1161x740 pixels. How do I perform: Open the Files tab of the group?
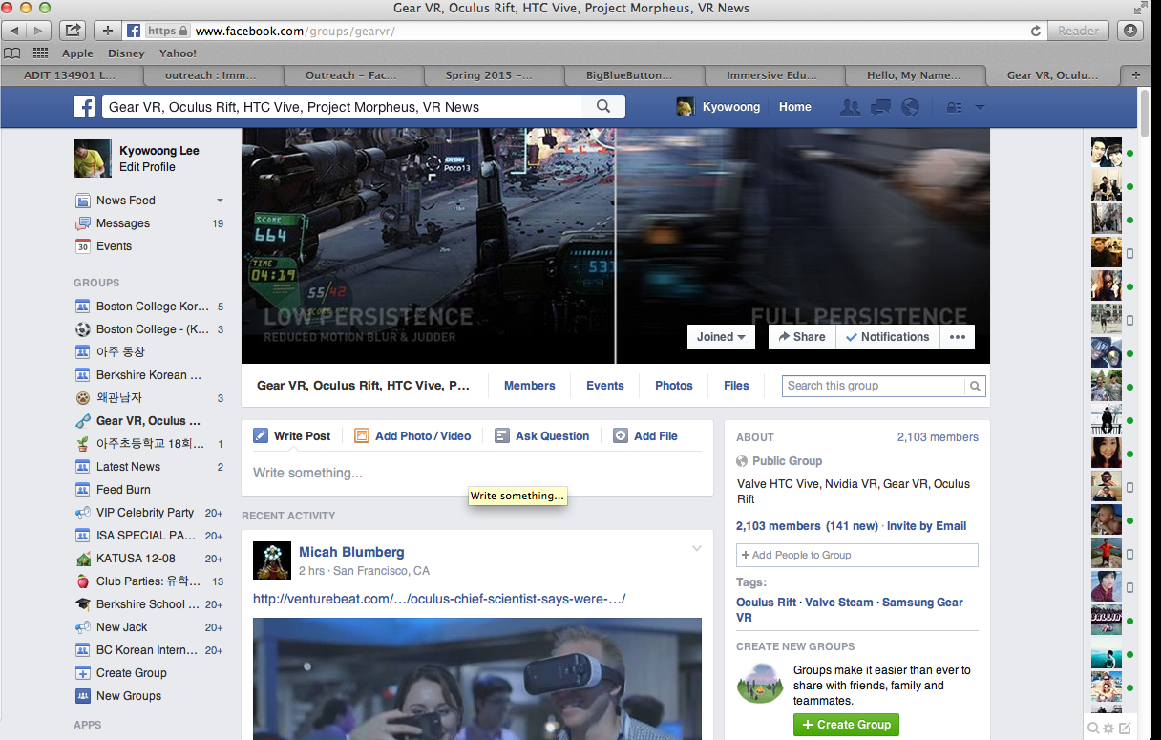[736, 386]
